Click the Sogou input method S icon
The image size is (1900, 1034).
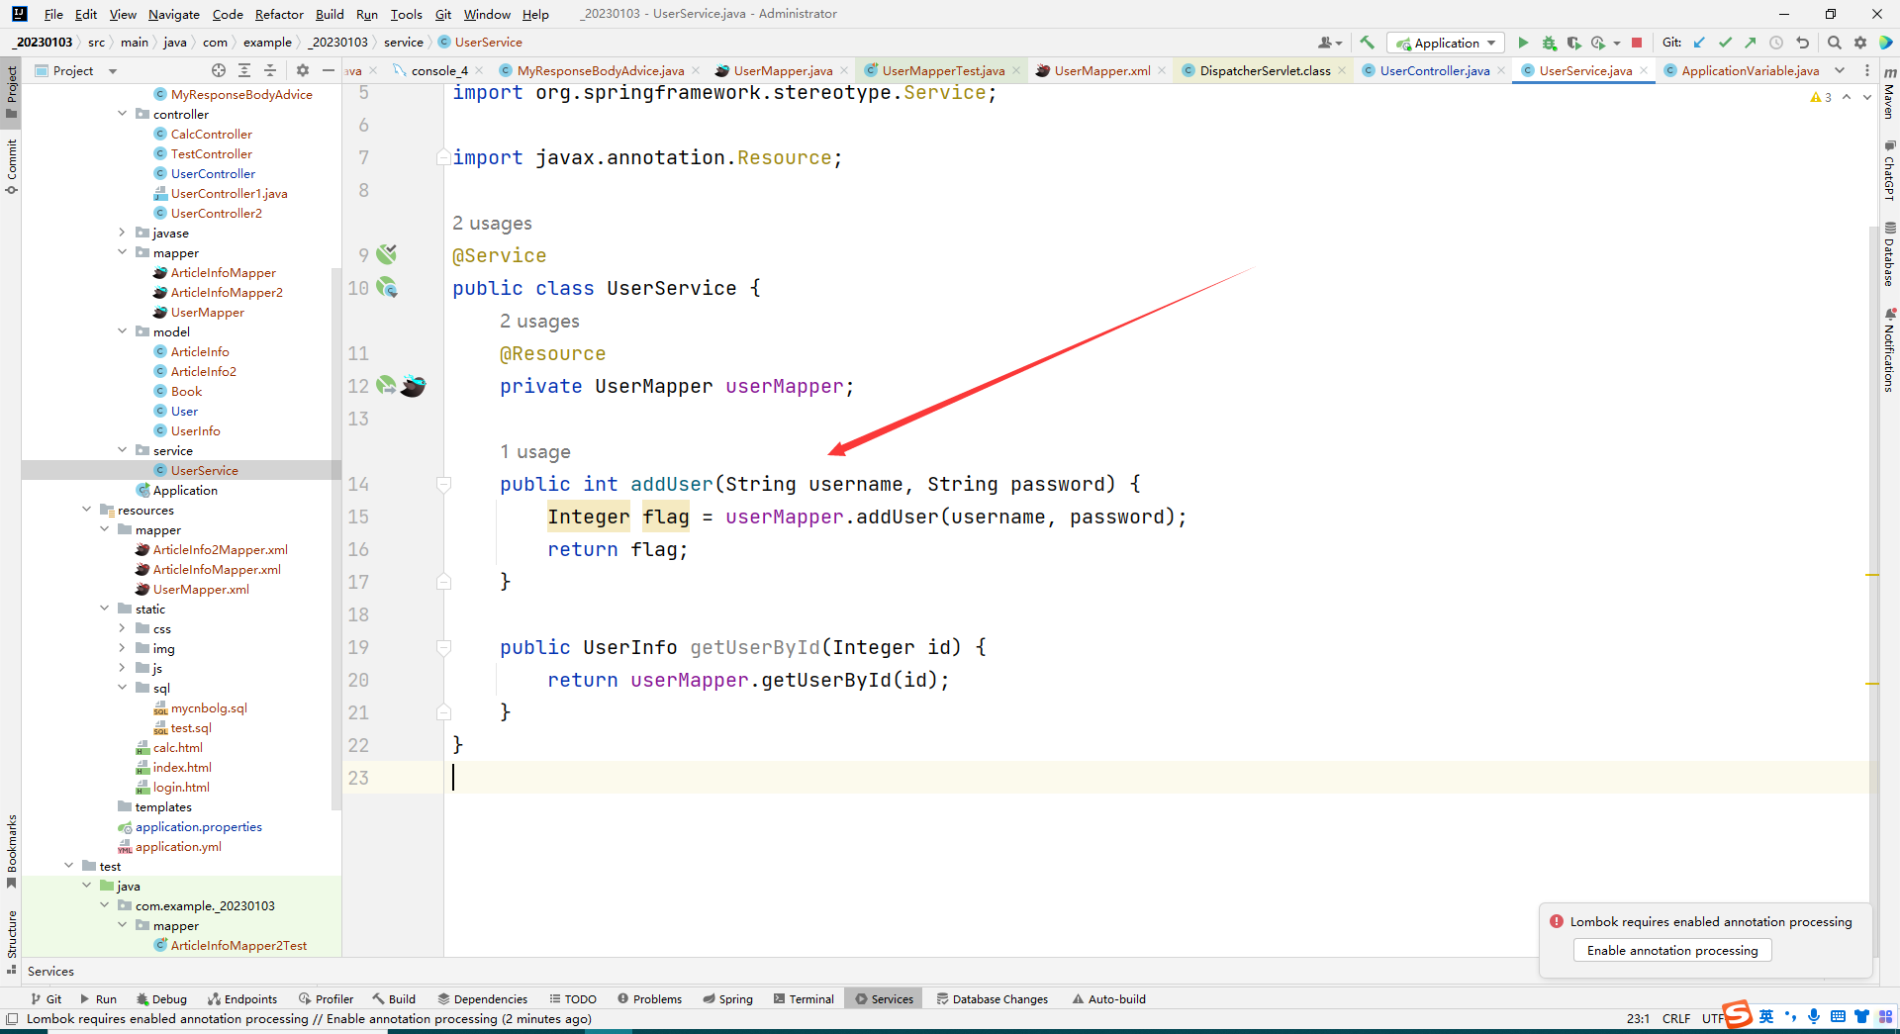click(1737, 1016)
